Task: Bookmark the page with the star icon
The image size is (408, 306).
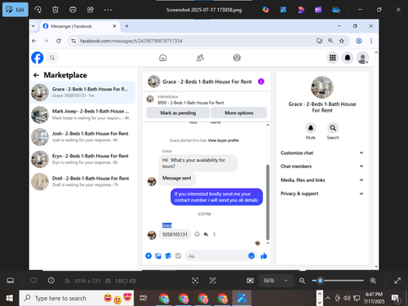Action: (342, 41)
